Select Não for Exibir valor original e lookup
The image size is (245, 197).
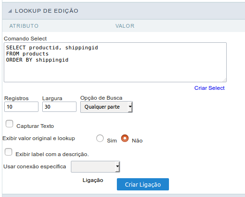[x=125, y=138]
